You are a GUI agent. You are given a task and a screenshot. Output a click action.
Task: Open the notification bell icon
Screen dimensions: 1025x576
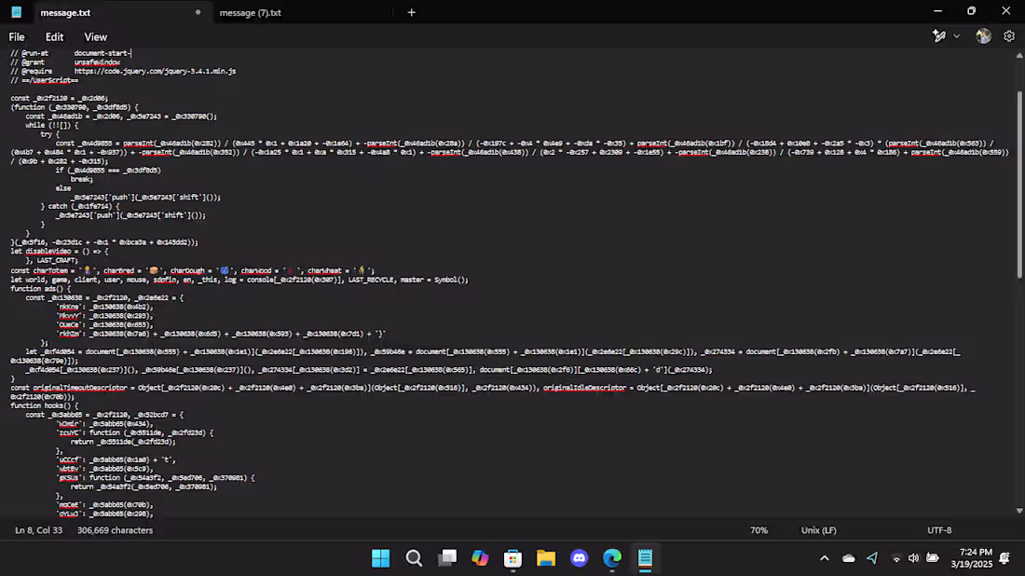pyautogui.click(x=1004, y=558)
